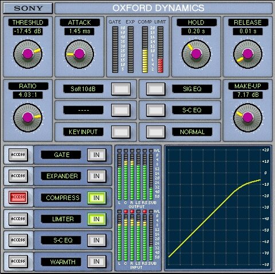Image resolution: width=275 pixels, height=274 pixels.
Task: Toggle the S-C EQ square button in upper panel
Action: point(156,110)
